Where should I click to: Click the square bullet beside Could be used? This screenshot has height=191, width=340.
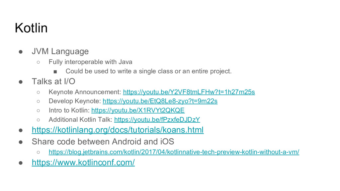(x=55, y=72)
